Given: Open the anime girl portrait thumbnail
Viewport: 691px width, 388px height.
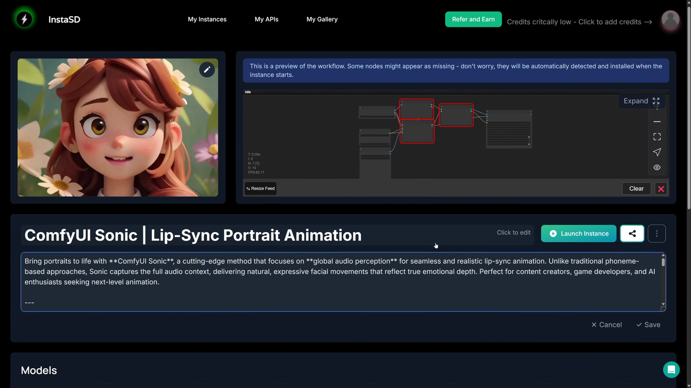Looking at the screenshot, I should click(x=118, y=128).
